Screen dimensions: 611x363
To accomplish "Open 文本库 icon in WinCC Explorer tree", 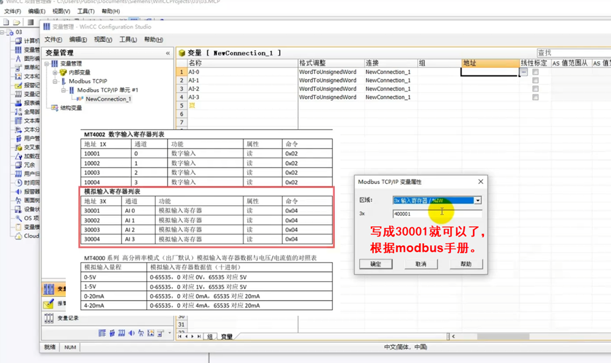I will tap(18, 120).
